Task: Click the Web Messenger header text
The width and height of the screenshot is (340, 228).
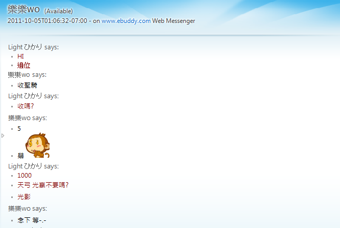Action: tap(174, 21)
